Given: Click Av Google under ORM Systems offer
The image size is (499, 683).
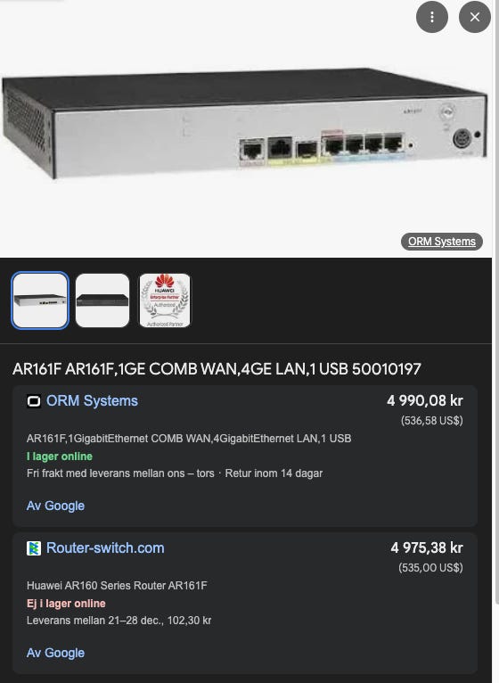Looking at the screenshot, I should (55, 506).
